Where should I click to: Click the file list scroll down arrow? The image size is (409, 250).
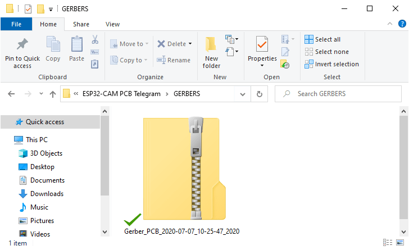tap(403, 231)
